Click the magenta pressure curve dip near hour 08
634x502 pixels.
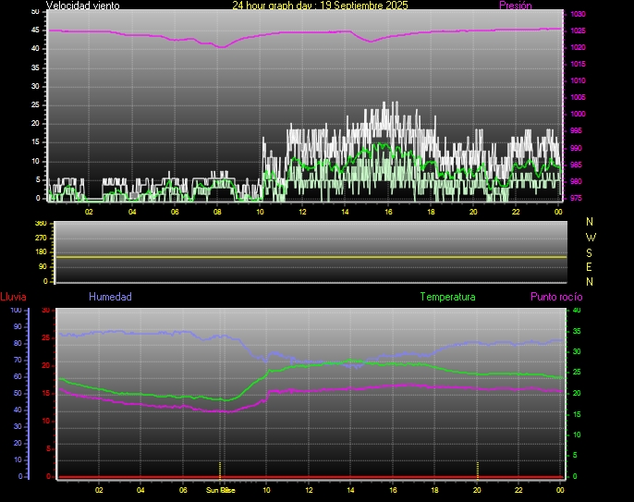(x=220, y=46)
